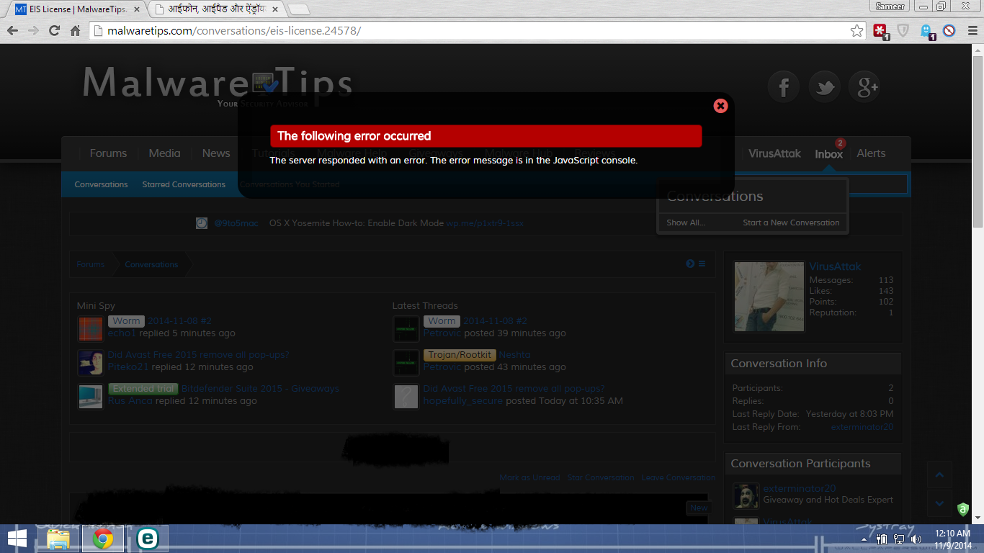The width and height of the screenshot is (984, 553).
Task: Click the gray shield extension icon
Action: pyautogui.click(x=903, y=30)
